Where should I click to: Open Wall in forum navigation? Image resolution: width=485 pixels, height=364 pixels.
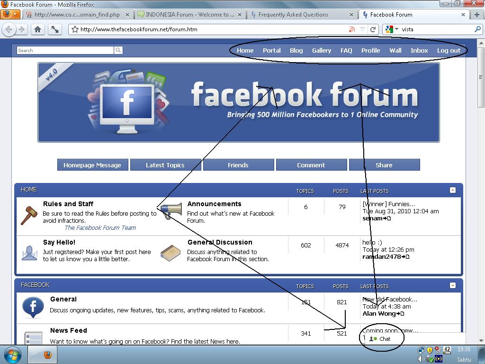tap(395, 50)
